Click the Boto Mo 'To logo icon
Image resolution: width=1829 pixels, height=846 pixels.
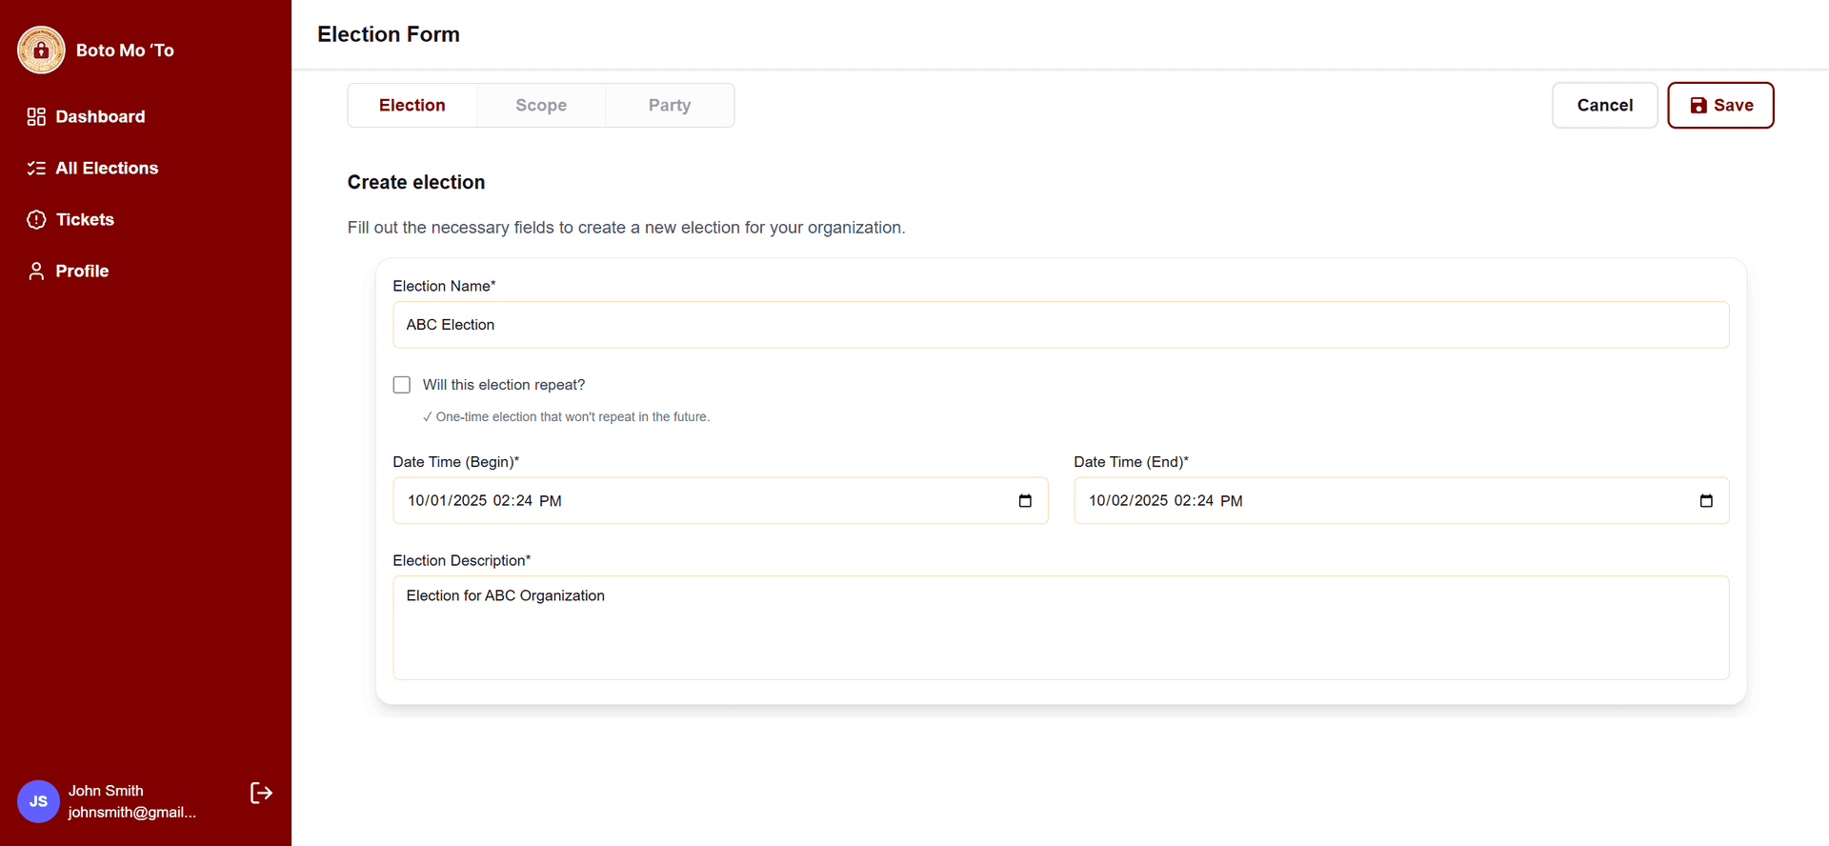click(x=41, y=50)
